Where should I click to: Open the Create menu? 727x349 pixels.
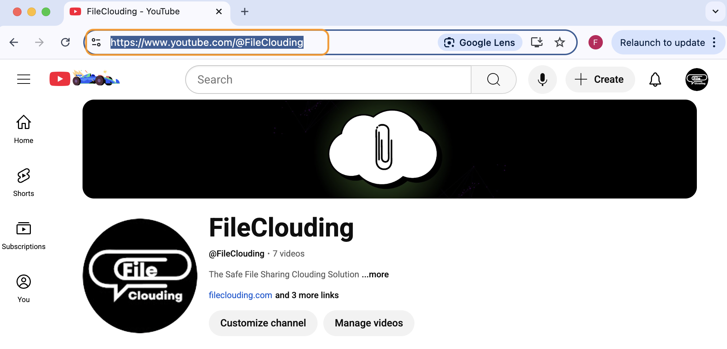pos(600,80)
